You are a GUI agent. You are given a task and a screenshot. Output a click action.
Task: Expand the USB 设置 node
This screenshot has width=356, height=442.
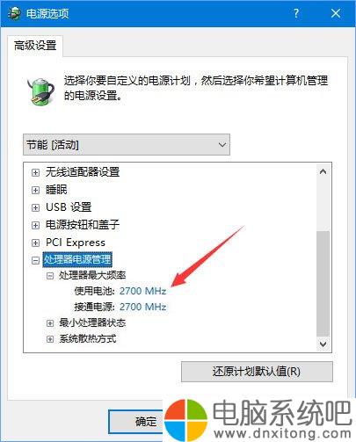click(x=35, y=207)
